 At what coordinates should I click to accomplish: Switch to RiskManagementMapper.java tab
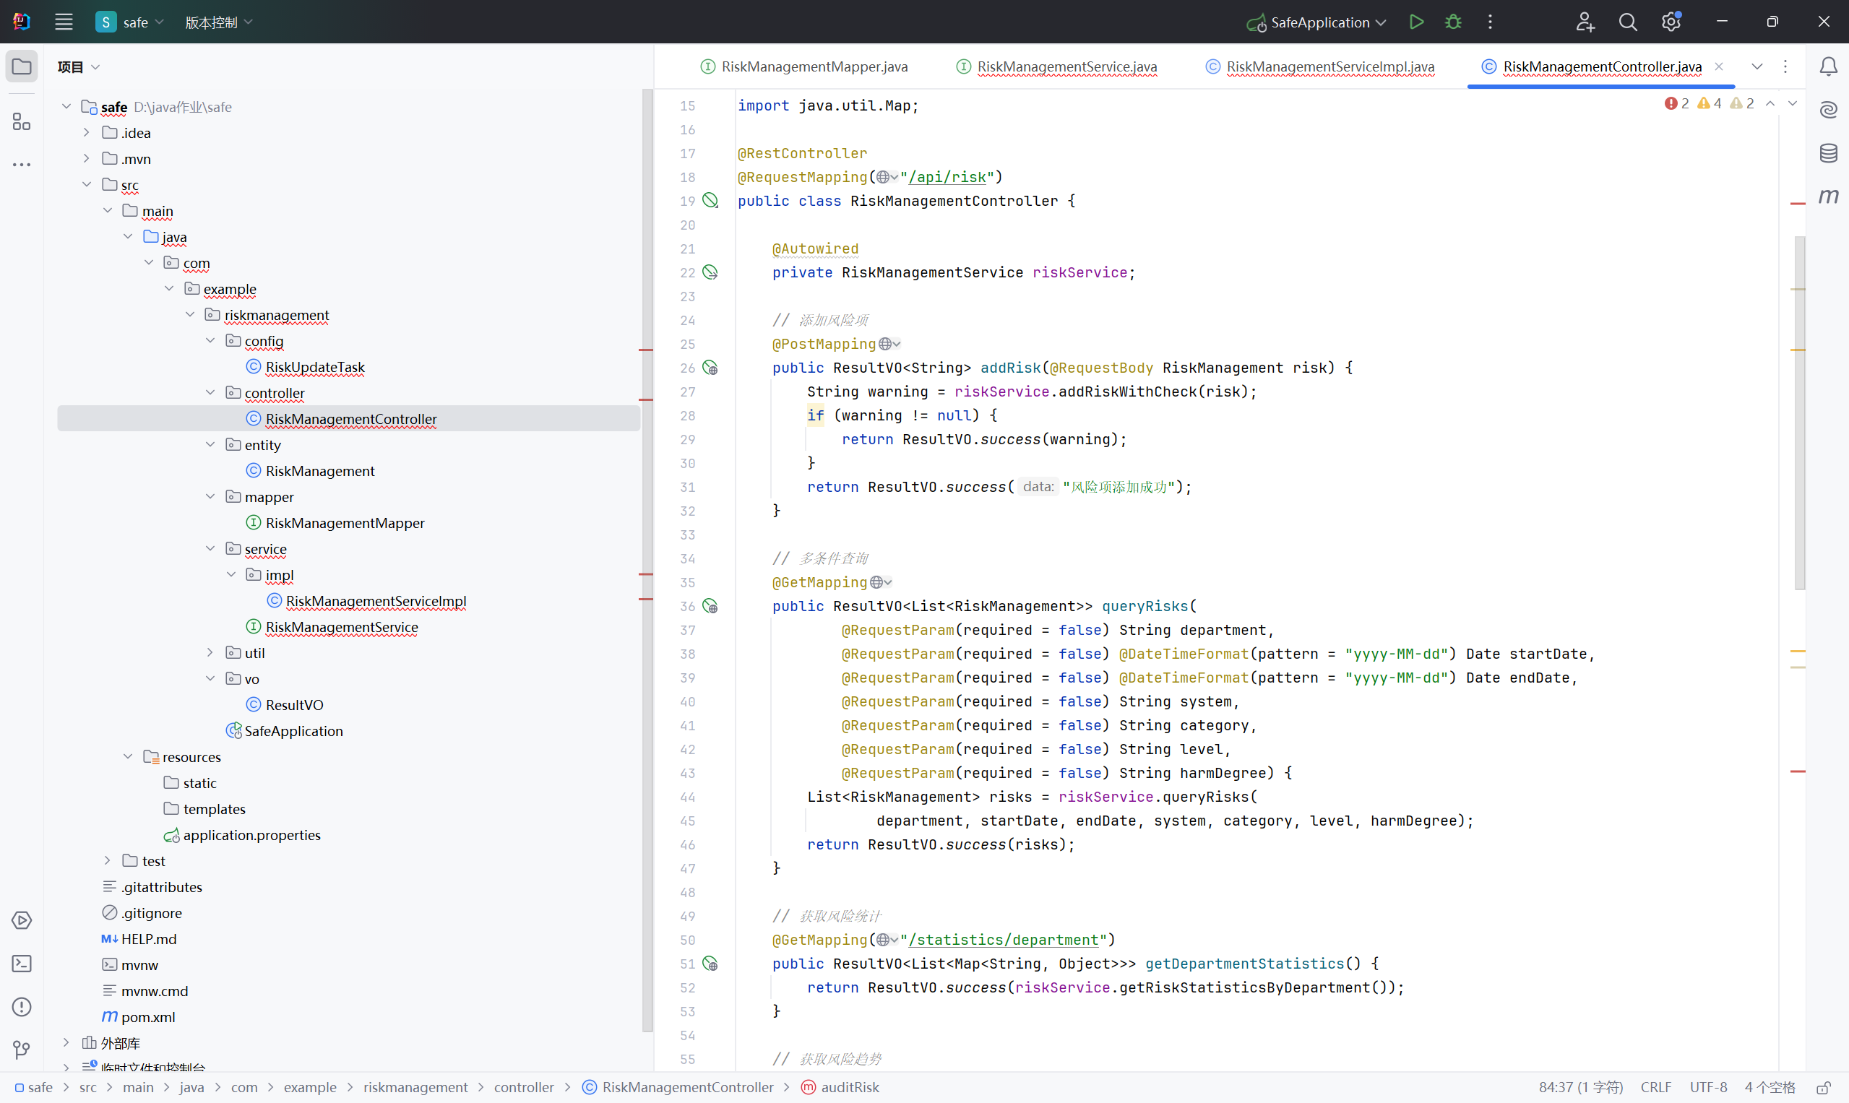(814, 67)
